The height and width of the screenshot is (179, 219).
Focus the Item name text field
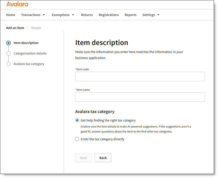click(x=140, y=97)
